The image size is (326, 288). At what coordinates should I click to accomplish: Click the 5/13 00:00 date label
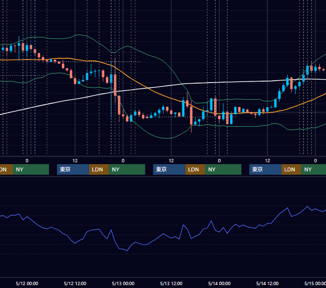[x=123, y=283]
